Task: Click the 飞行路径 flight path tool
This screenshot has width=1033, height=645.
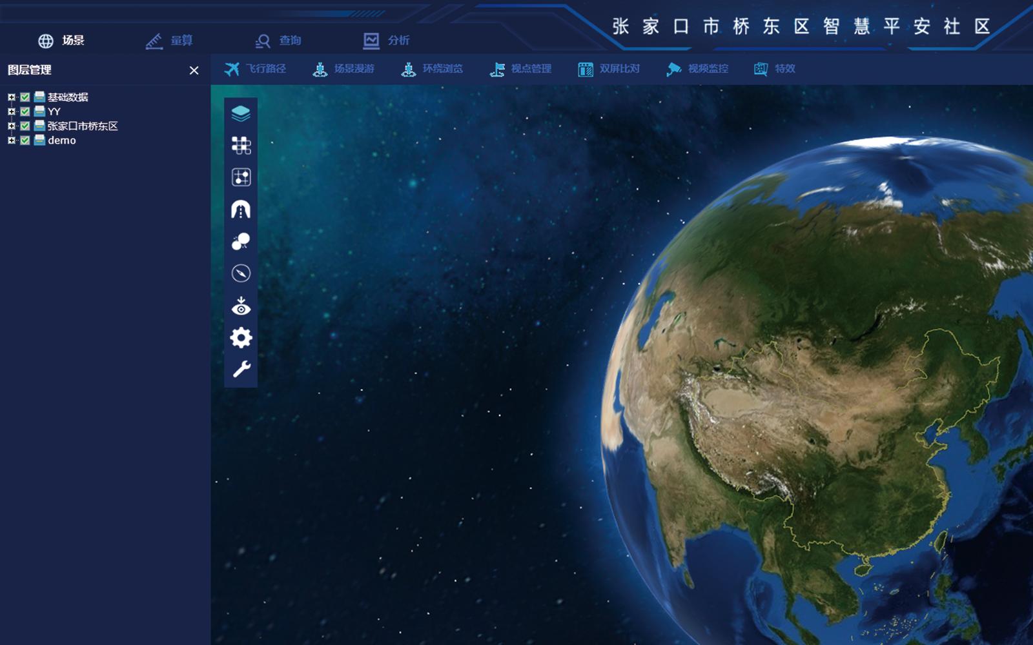Action: click(x=255, y=69)
